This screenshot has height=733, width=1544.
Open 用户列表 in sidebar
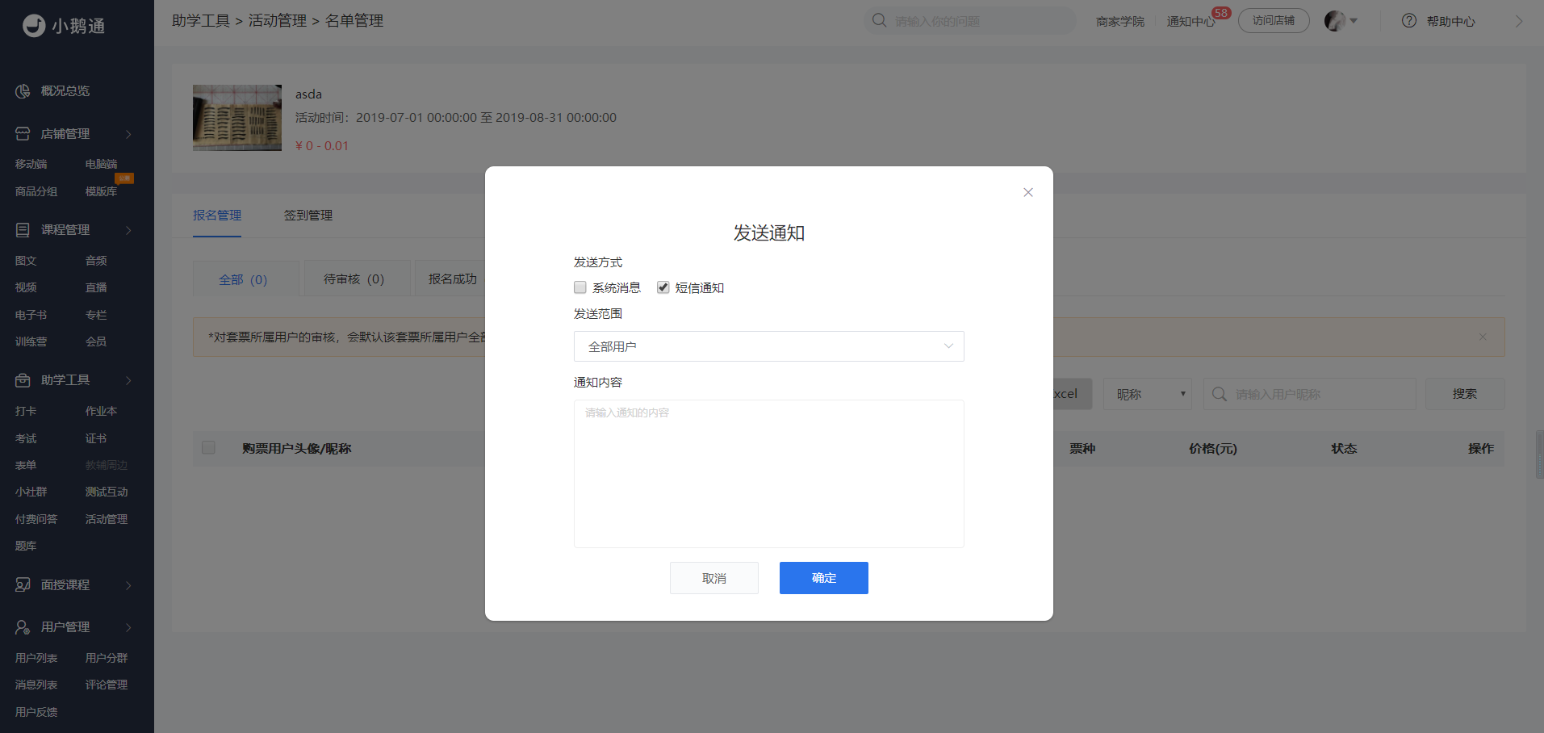[36, 658]
